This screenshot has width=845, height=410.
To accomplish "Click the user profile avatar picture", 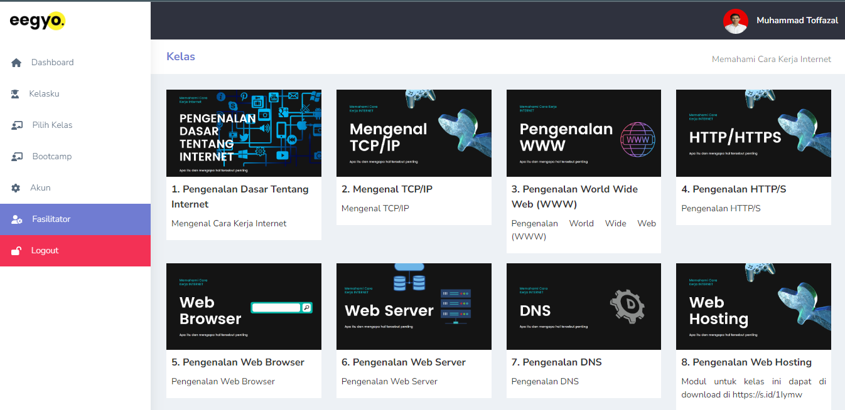I will click(735, 21).
